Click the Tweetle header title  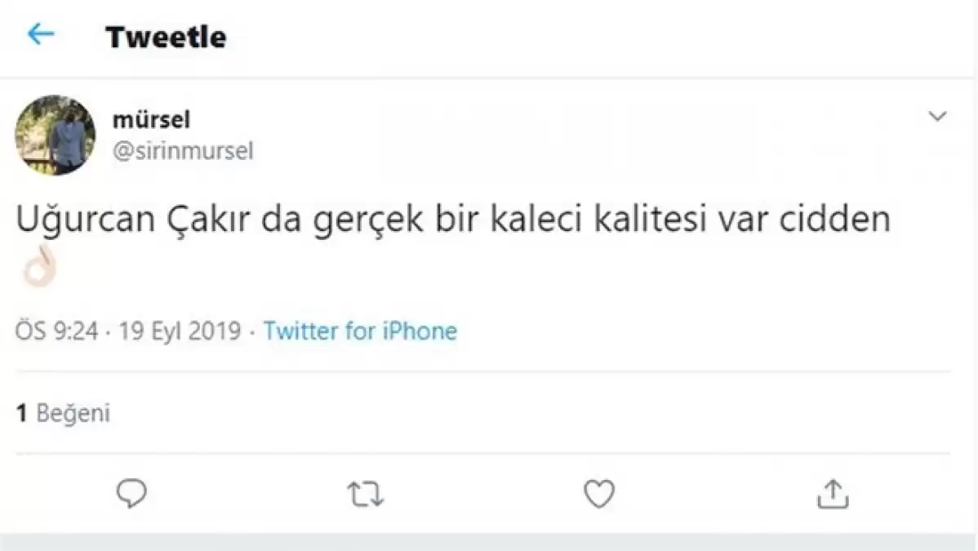pyautogui.click(x=166, y=37)
